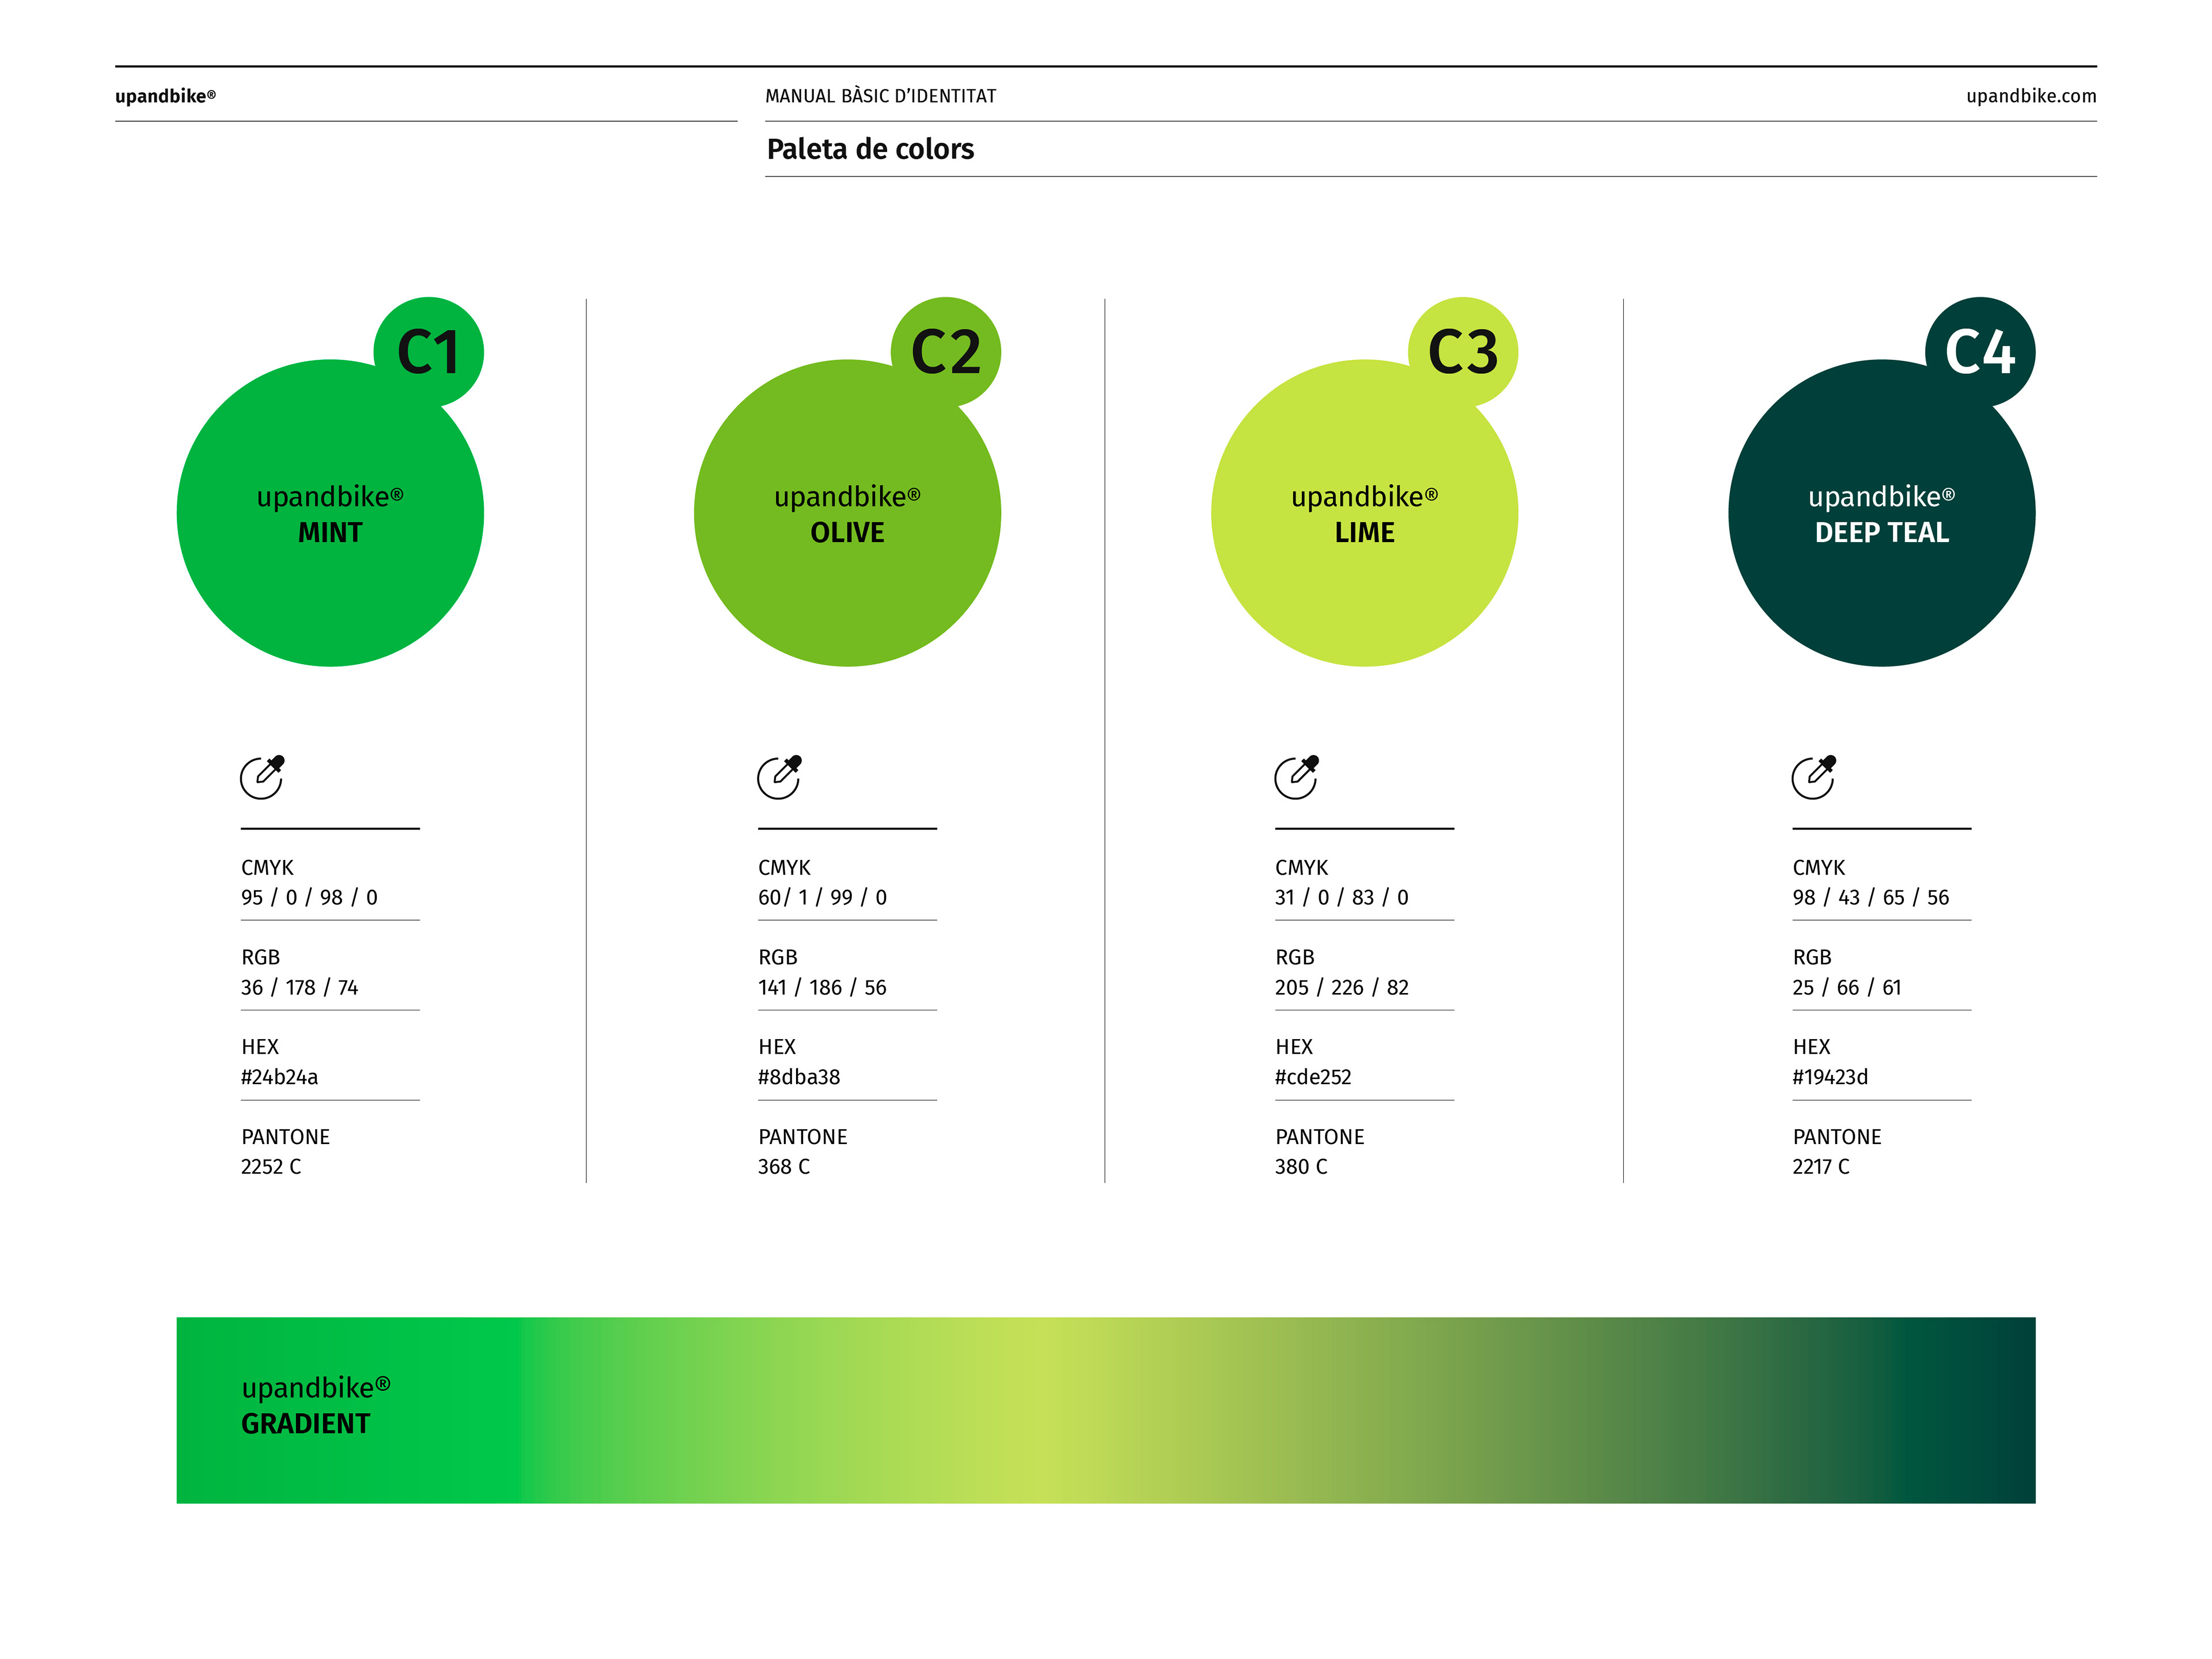Viewport: 2212px width, 1659px height.
Task: Select the C4 badge circle
Action: [1980, 352]
